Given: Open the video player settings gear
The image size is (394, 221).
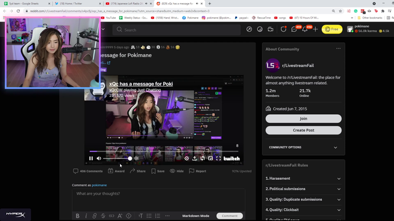Looking at the screenshot, I should pos(187,158).
